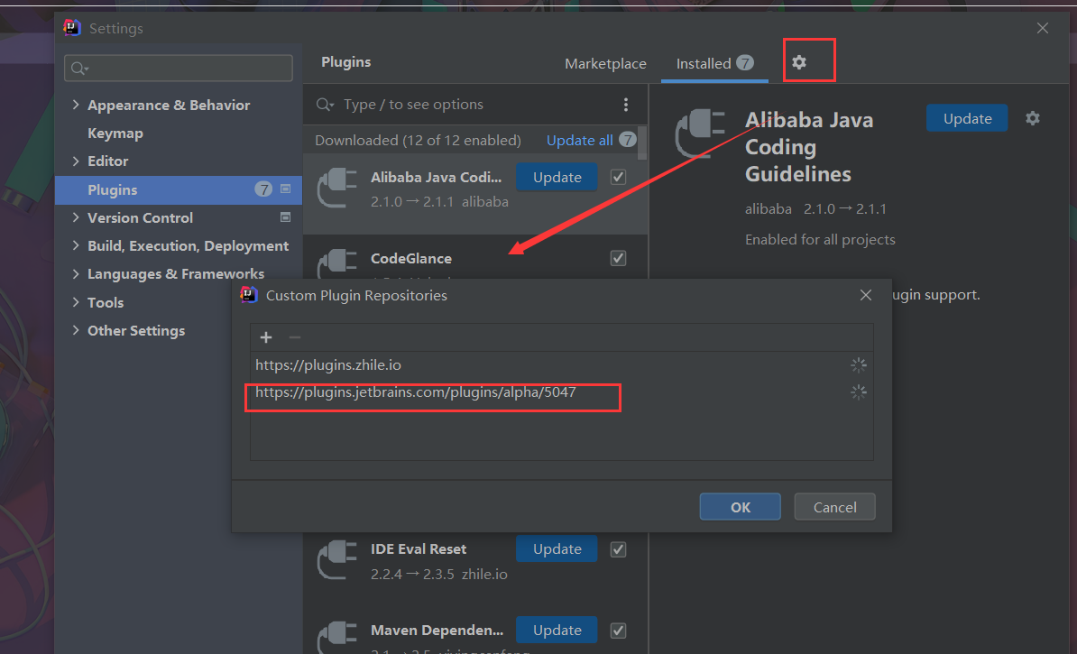Toggle the Maven Dependency plugin checkbox
This screenshot has height=654, width=1077.
pos(618,630)
